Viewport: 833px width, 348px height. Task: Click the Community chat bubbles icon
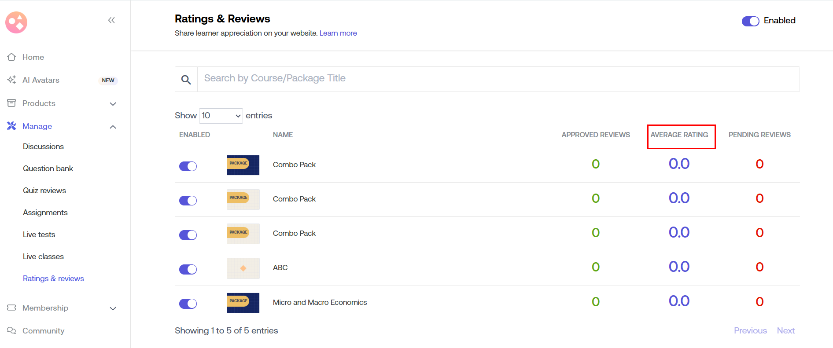(11, 331)
